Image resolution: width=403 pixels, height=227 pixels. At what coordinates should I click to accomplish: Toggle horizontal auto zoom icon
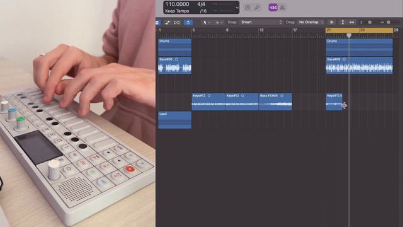point(351,23)
